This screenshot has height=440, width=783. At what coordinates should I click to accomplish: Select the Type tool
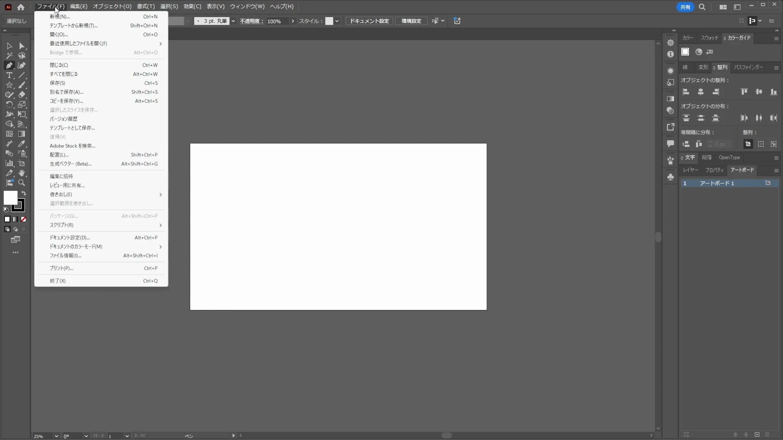9,75
